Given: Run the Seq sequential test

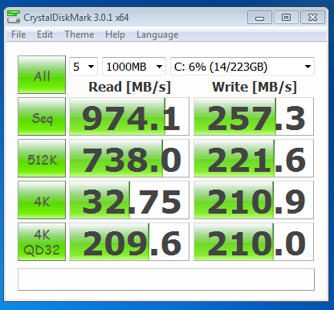Looking at the screenshot, I should pyautogui.click(x=42, y=116).
